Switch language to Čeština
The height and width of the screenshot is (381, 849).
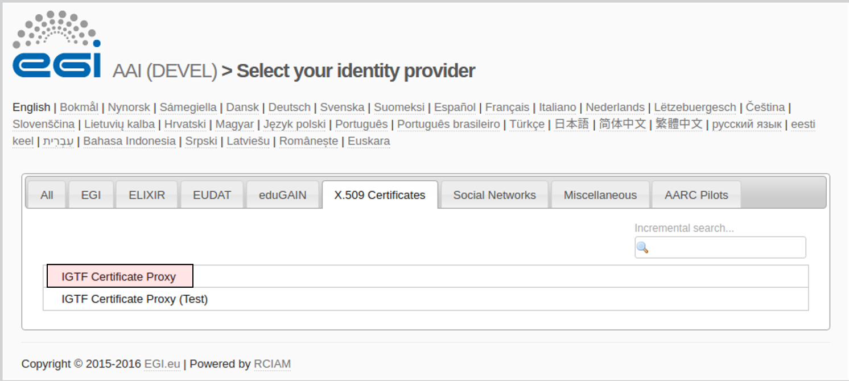pyautogui.click(x=765, y=107)
